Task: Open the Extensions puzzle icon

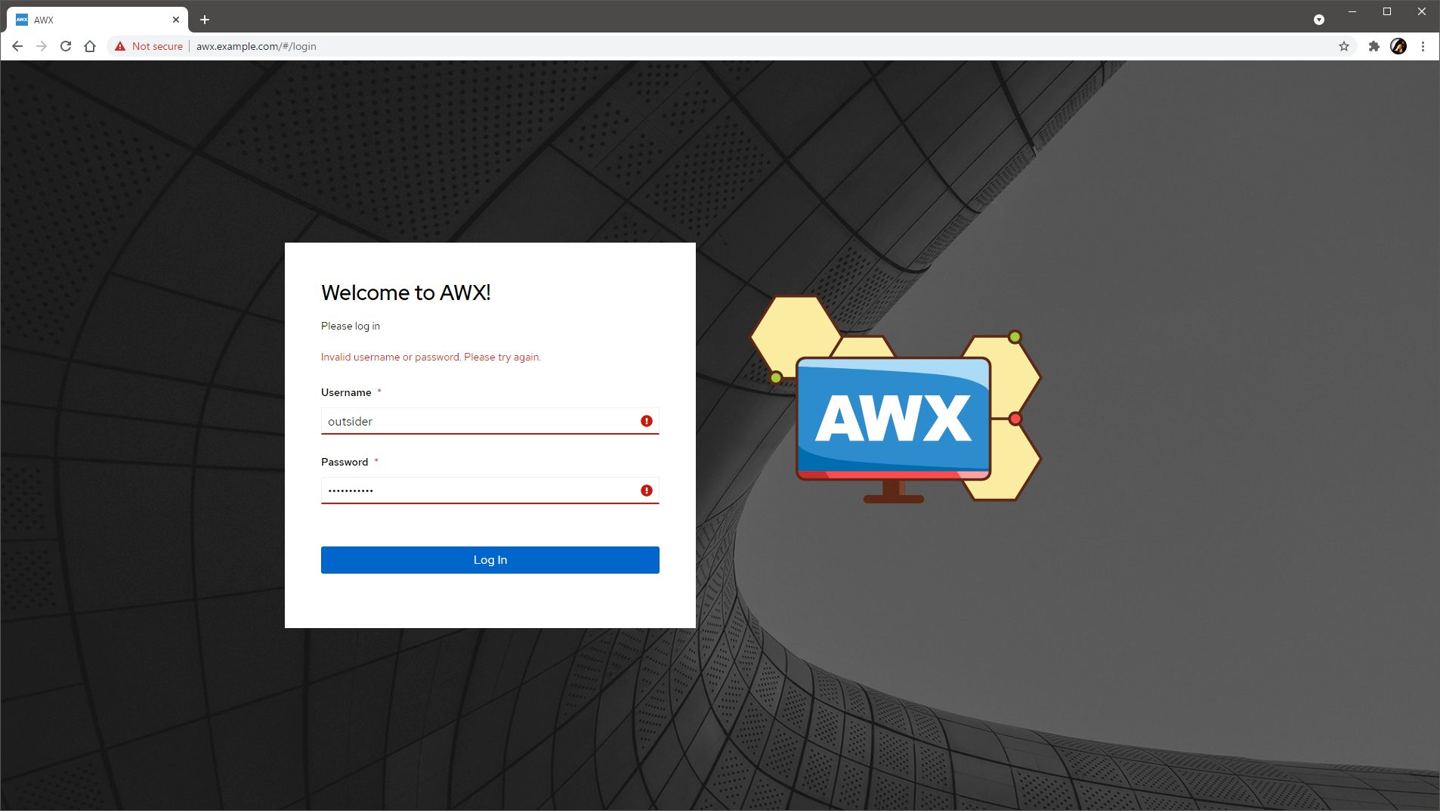Action: 1374,46
